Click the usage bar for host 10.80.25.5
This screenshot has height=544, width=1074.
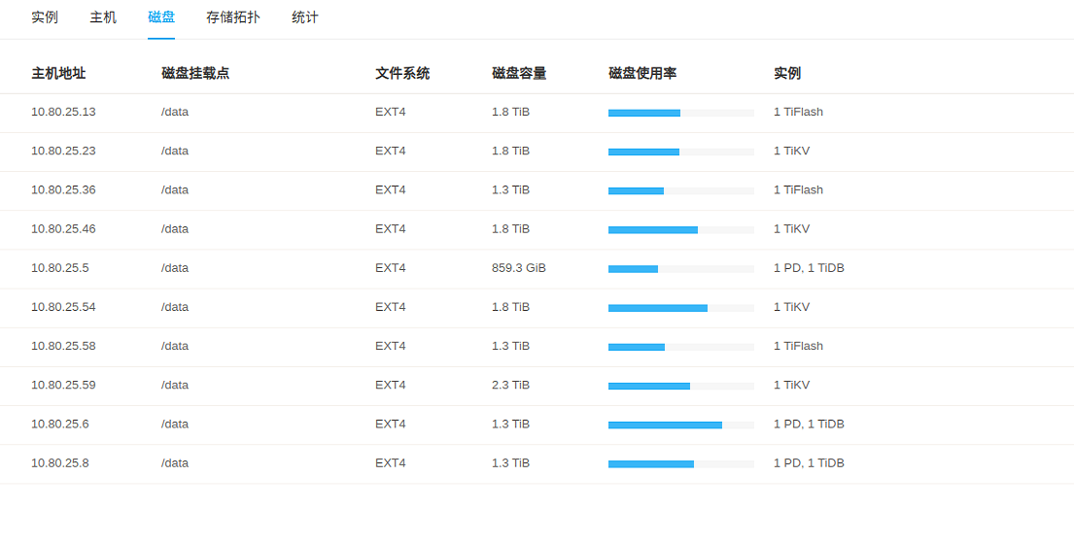(680, 269)
